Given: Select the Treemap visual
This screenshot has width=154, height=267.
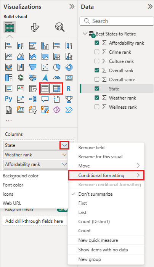Looking at the screenshot, I should click(x=9, y=78).
